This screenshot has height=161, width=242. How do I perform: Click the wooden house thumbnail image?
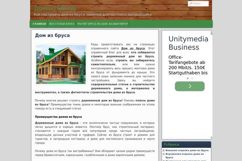61,64
